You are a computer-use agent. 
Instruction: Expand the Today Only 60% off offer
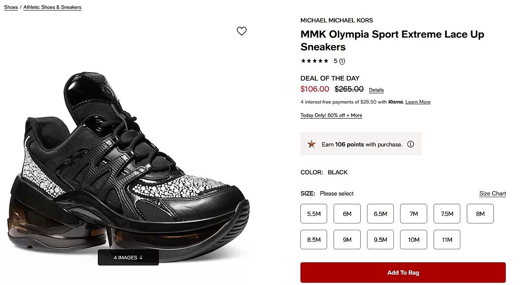(331, 116)
